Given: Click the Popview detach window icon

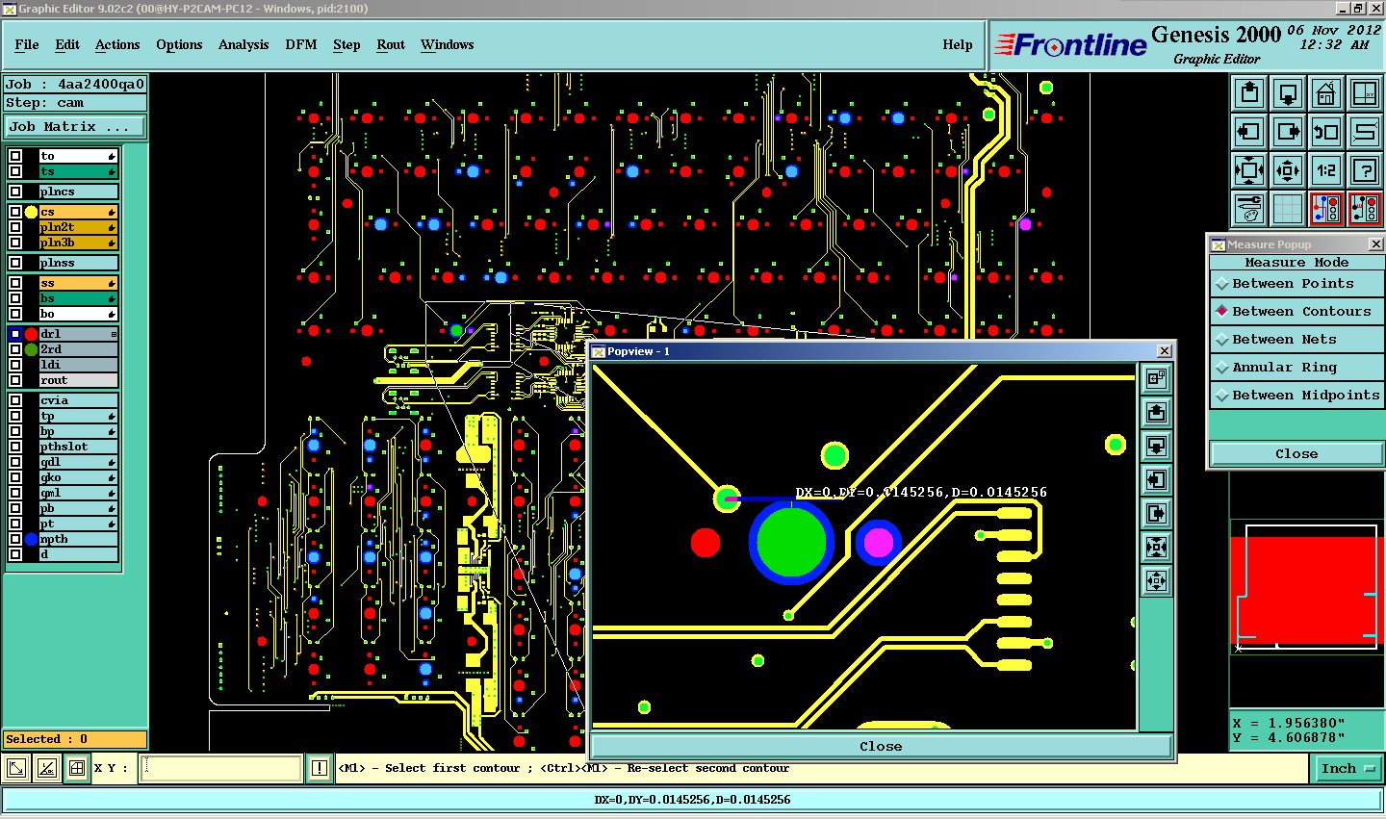Looking at the screenshot, I should point(1156,379).
